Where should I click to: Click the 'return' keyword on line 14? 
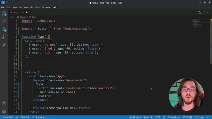(30, 72)
